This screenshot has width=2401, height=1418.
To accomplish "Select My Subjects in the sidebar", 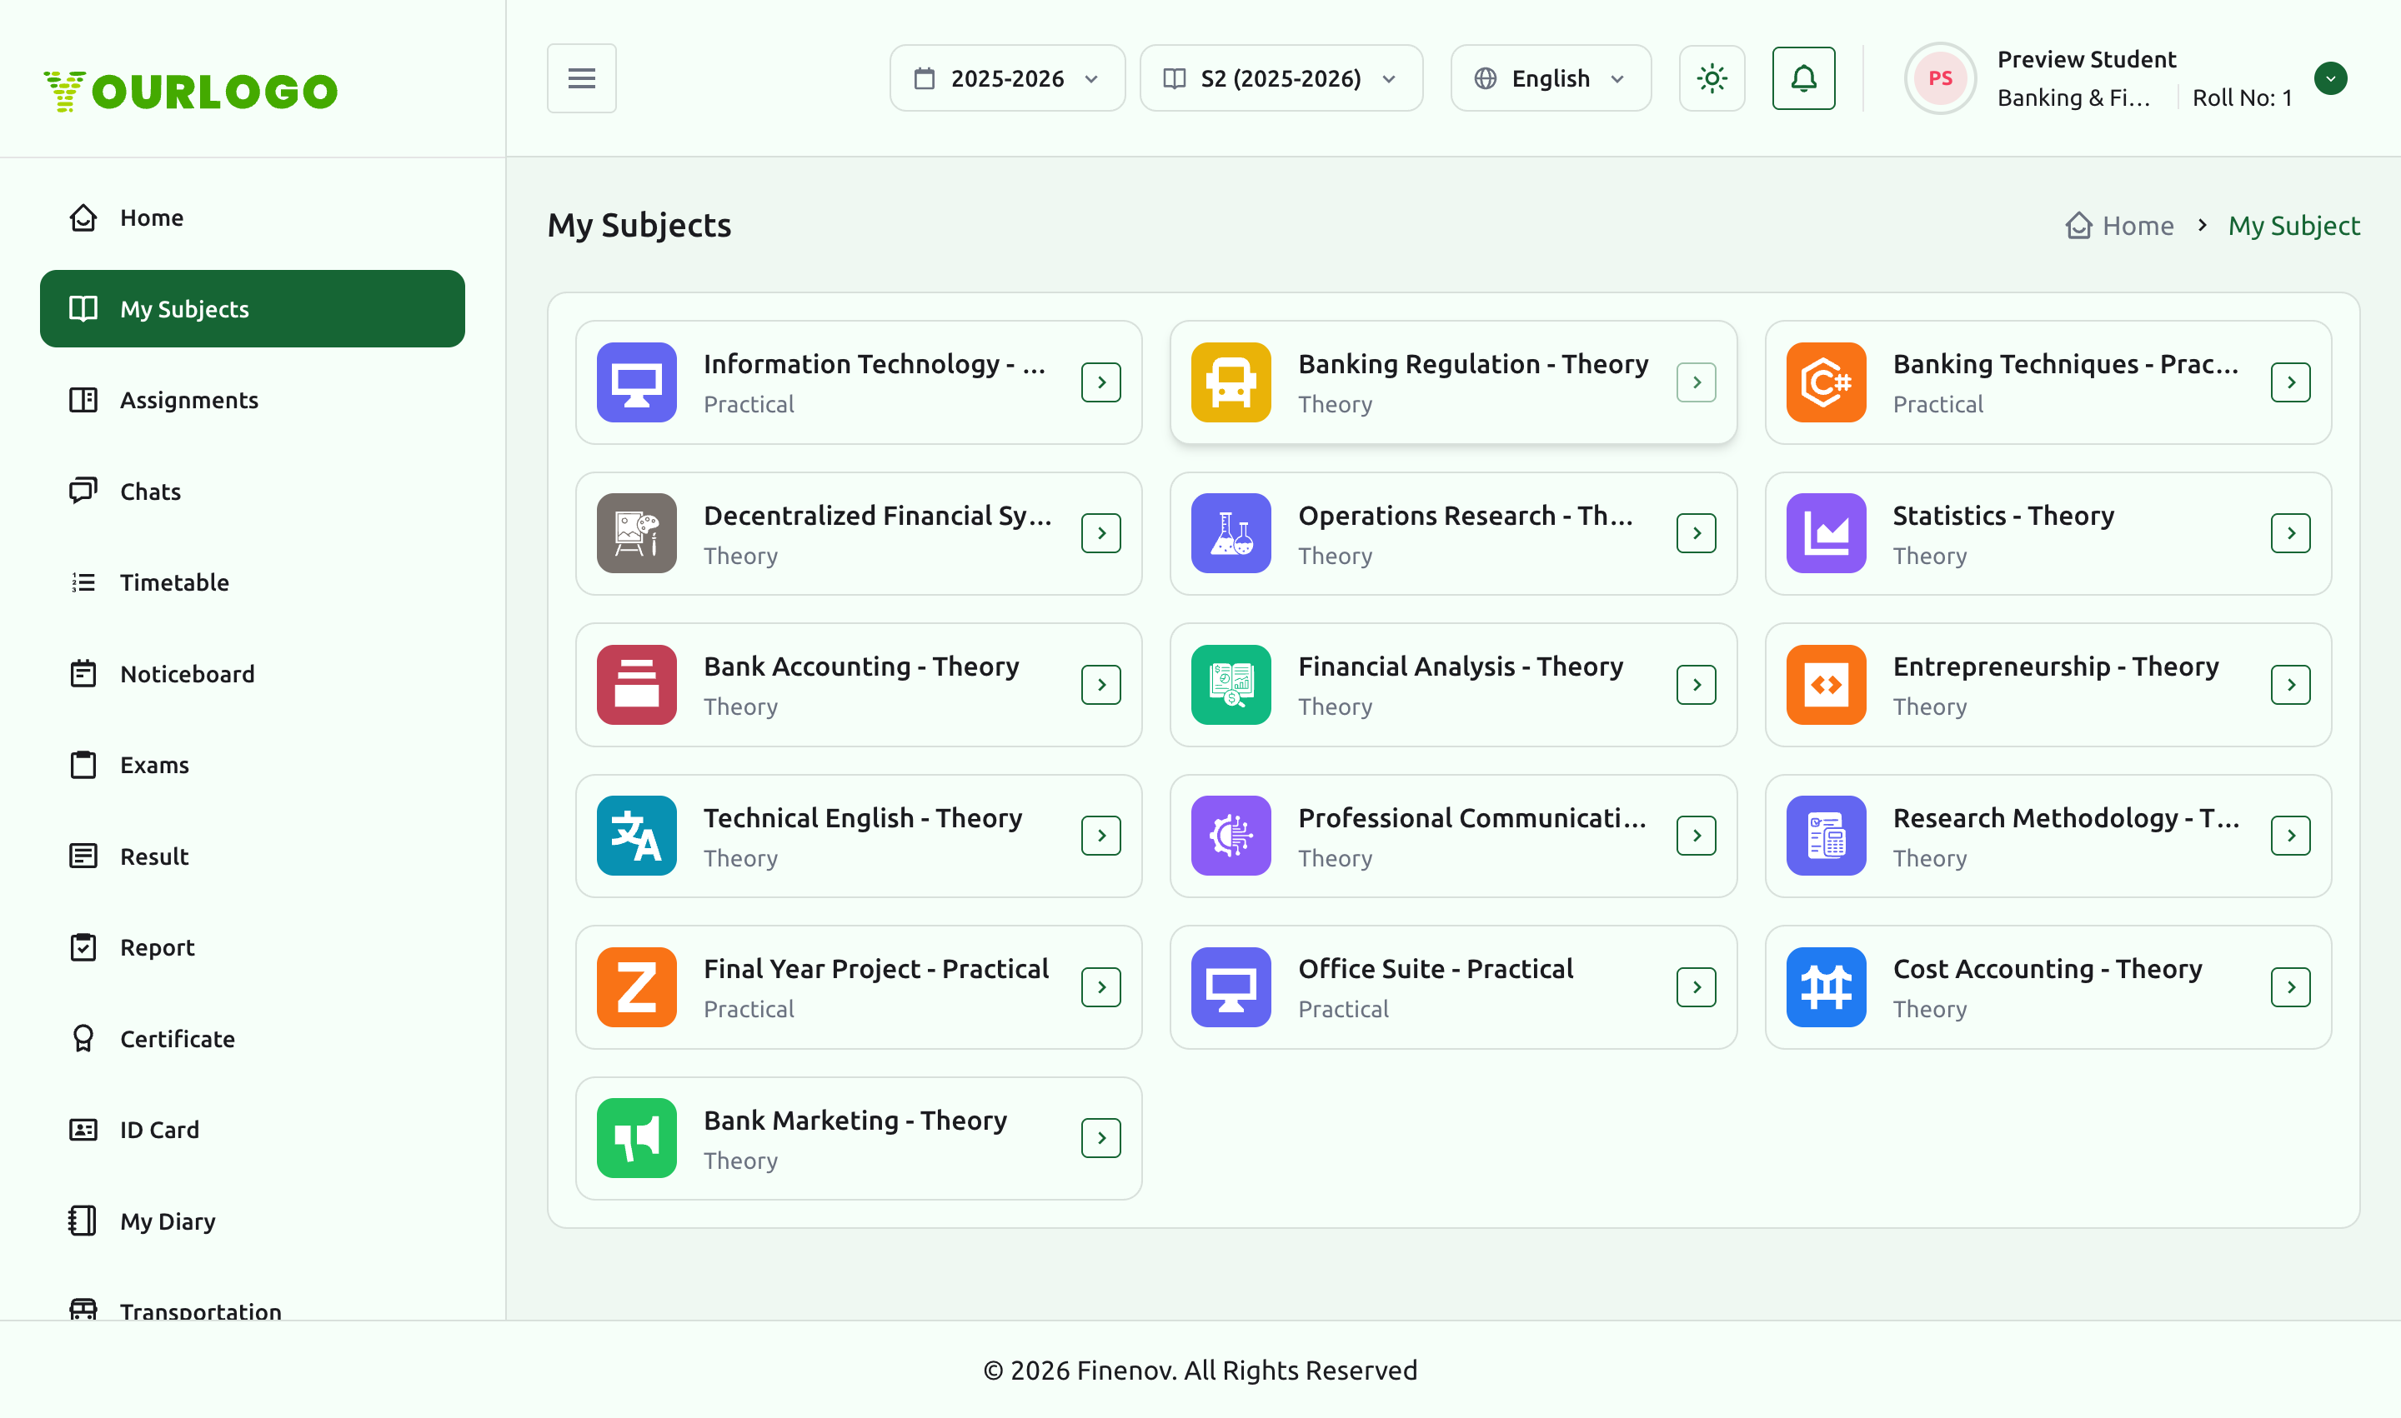I will point(253,308).
